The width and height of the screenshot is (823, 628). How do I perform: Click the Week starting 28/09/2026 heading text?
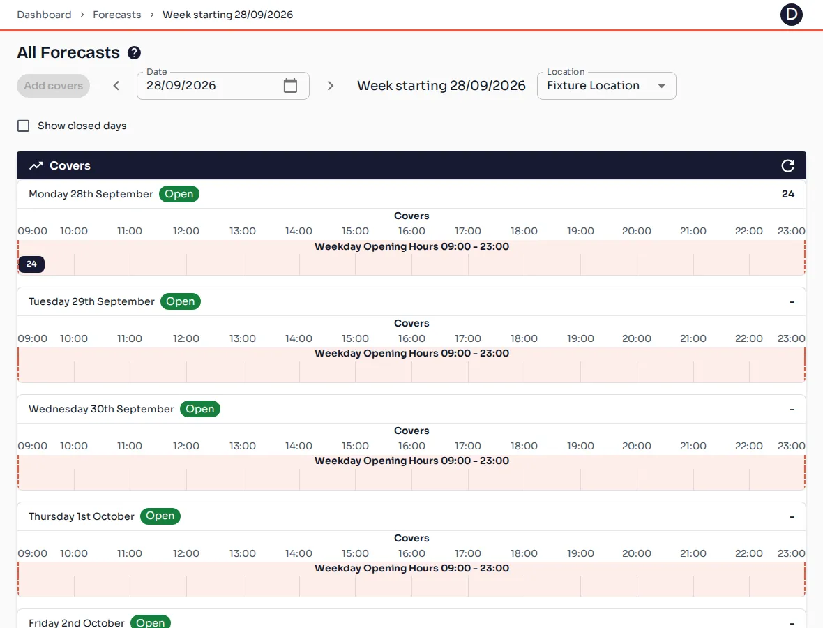(441, 86)
